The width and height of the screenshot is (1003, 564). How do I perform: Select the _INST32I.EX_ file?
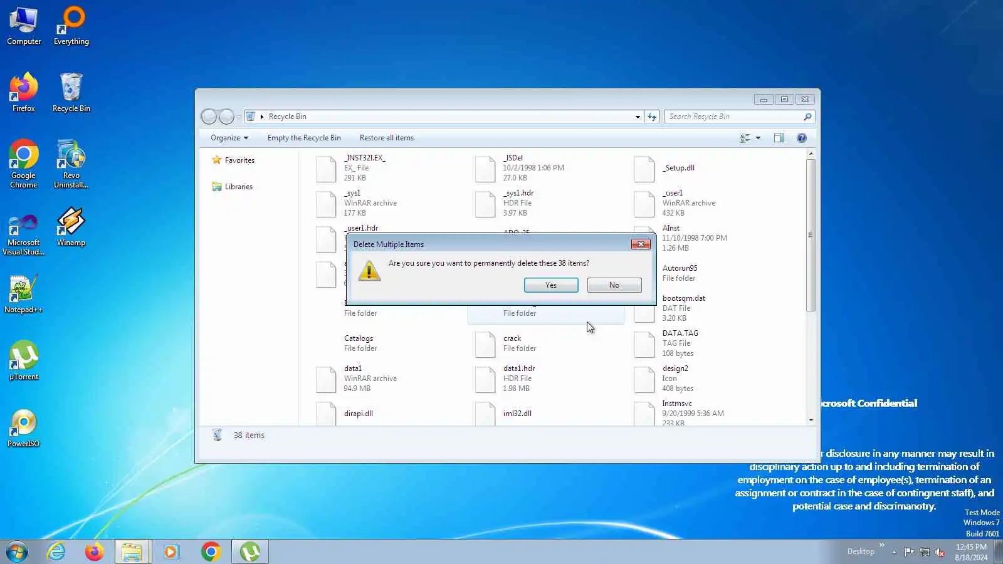click(x=386, y=168)
